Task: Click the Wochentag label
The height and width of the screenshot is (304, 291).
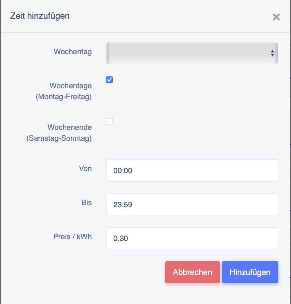Action: click(73, 52)
